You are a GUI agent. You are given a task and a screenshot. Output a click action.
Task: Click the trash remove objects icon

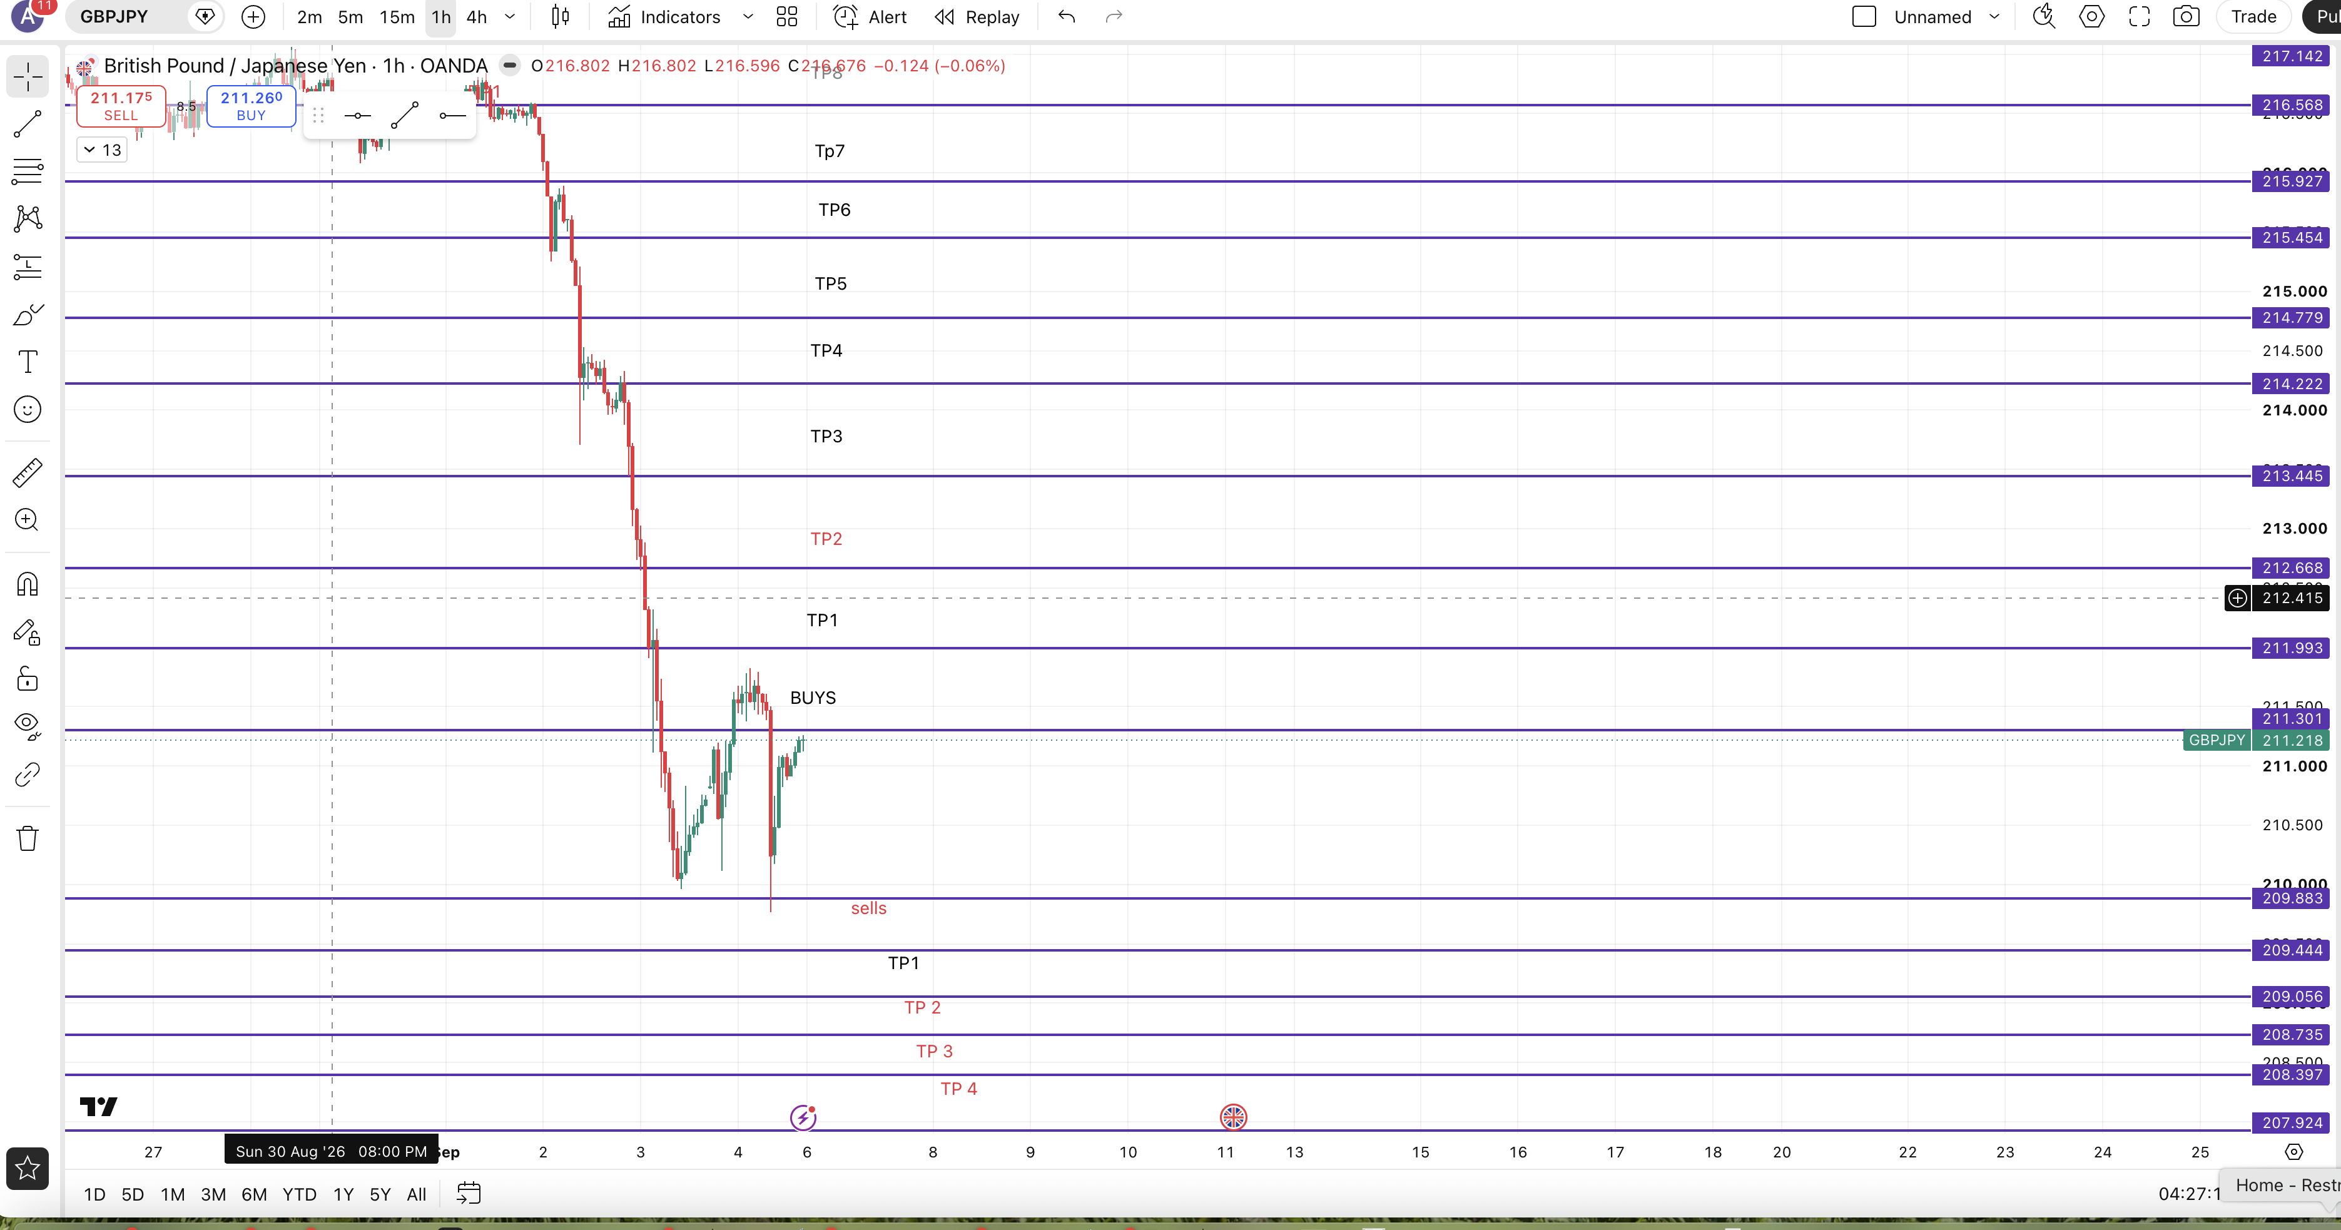[x=28, y=837]
